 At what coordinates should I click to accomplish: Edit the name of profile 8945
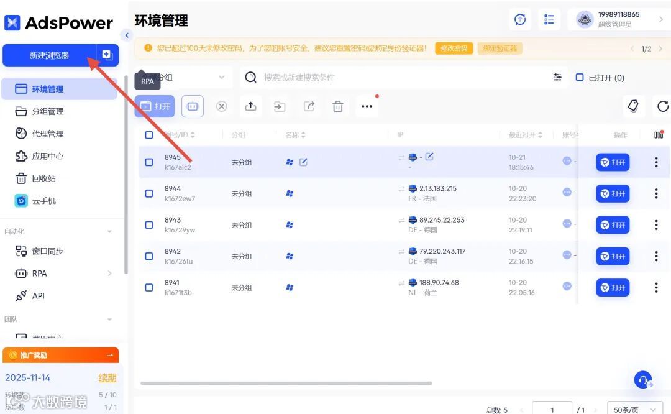(x=303, y=162)
